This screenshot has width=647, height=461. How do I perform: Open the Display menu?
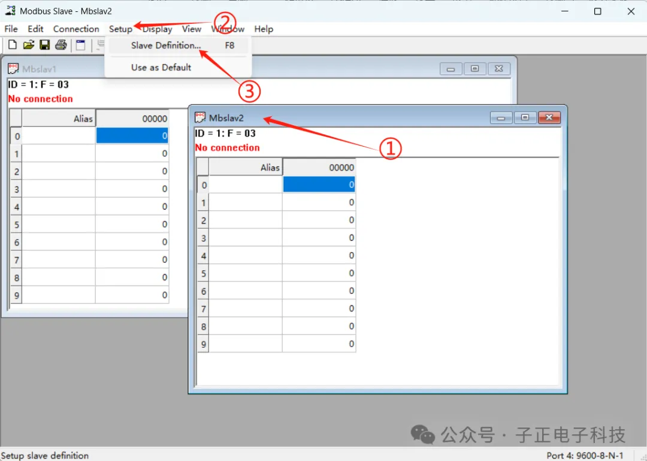(x=157, y=29)
